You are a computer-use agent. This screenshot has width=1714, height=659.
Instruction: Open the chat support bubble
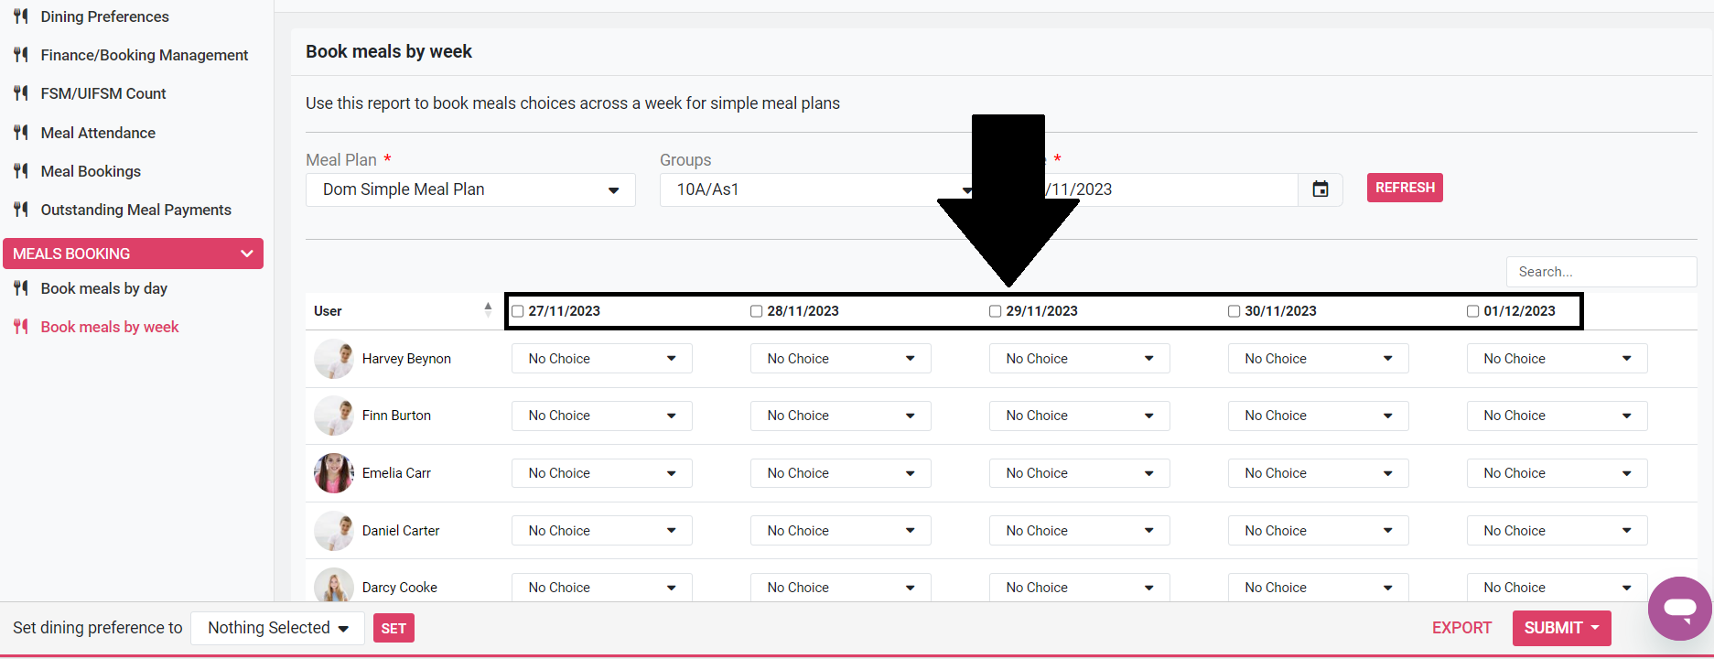click(1679, 608)
